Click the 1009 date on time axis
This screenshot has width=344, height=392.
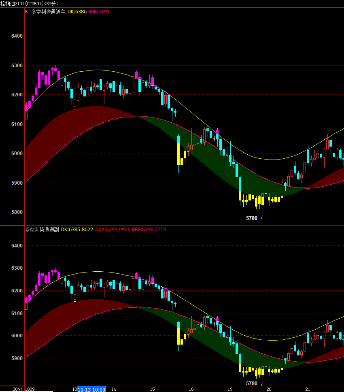[30, 389]
